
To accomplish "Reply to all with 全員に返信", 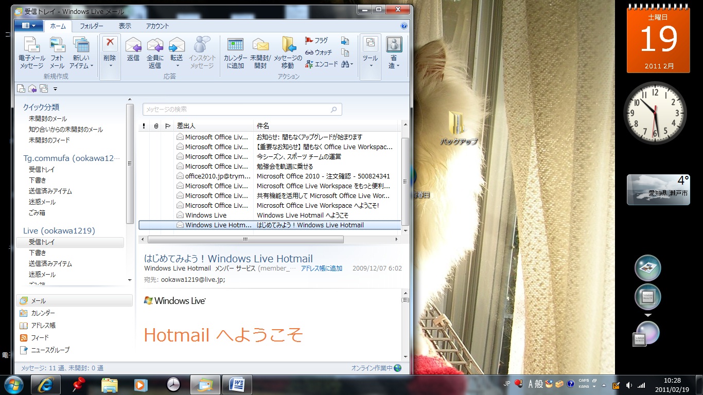I will coord(155,53).
